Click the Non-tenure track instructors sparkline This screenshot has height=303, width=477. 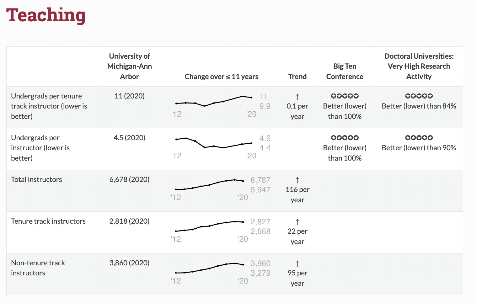(x=209, y=268)
